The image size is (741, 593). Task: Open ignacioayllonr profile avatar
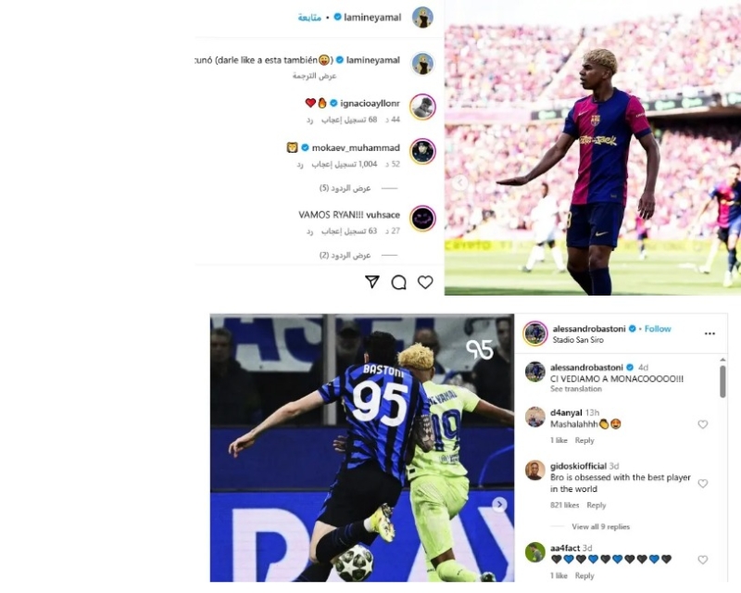422,107
